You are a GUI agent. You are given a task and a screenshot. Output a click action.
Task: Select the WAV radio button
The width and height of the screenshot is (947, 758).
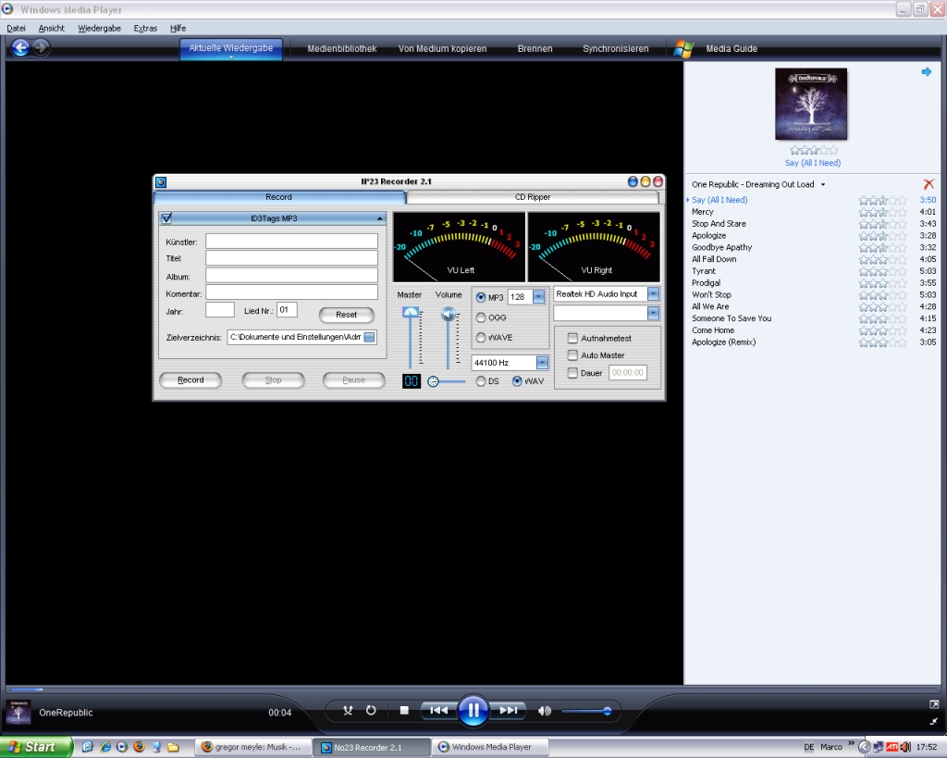click(517, 381)
